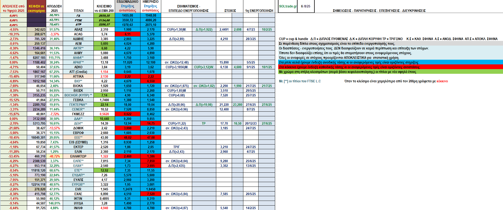Click the ΓΚΜΕΖΖ red closing value 0,5620
Image resolution: width=503 pixels, height=210 pixels.
pyautogui.click(x=104, y=114)
